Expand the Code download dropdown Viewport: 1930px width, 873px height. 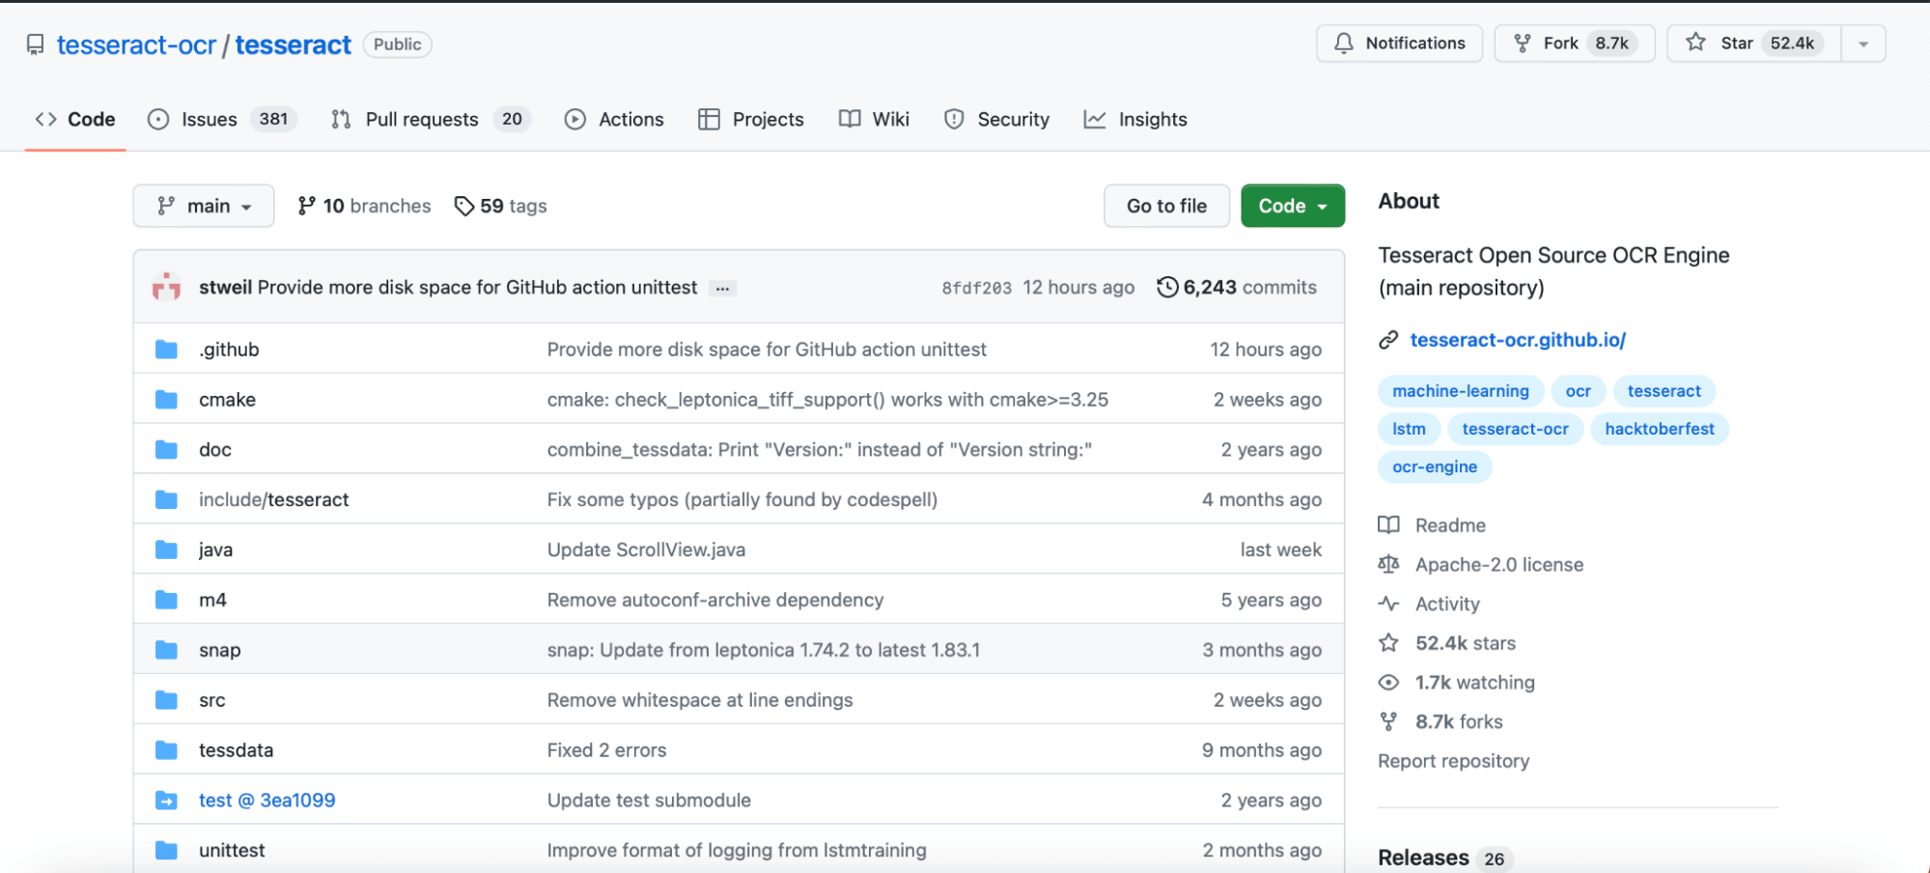click(x=1292, y=206)
